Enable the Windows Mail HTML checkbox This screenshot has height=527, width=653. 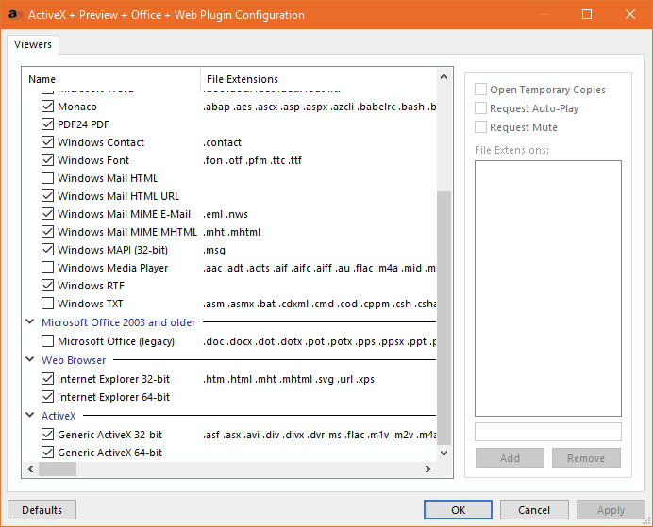click(x=47, y=178)
